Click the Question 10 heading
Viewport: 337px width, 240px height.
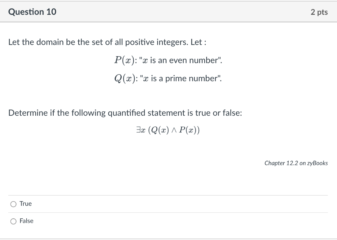(32, 12)
